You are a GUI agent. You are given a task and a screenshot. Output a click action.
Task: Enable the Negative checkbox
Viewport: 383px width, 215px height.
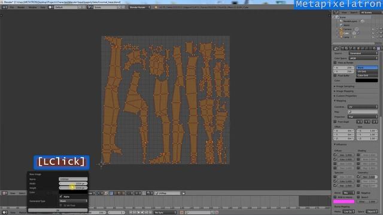tap(358, 193)
